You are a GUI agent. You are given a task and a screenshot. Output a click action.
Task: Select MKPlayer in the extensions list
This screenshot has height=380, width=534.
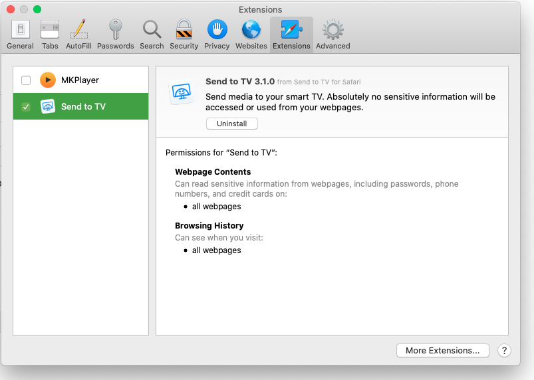pos(80,80)
